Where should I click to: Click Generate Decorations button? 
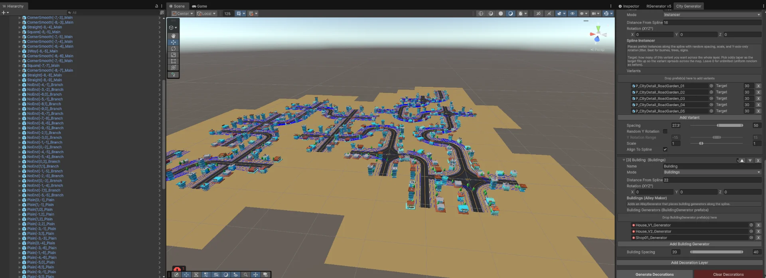point(655,274)
